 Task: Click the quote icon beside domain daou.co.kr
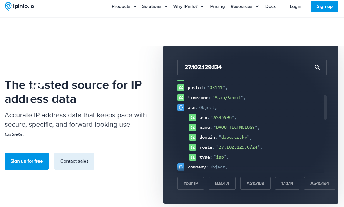pos(192,137)
